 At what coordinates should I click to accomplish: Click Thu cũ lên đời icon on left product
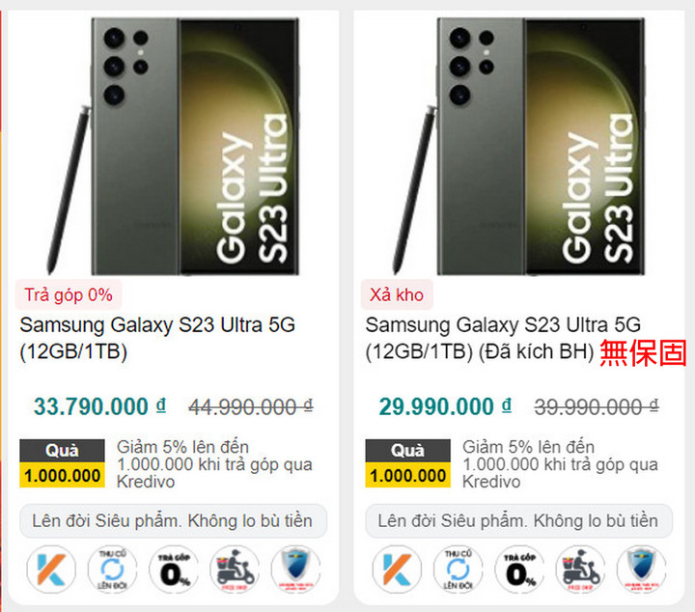[112, 570]
